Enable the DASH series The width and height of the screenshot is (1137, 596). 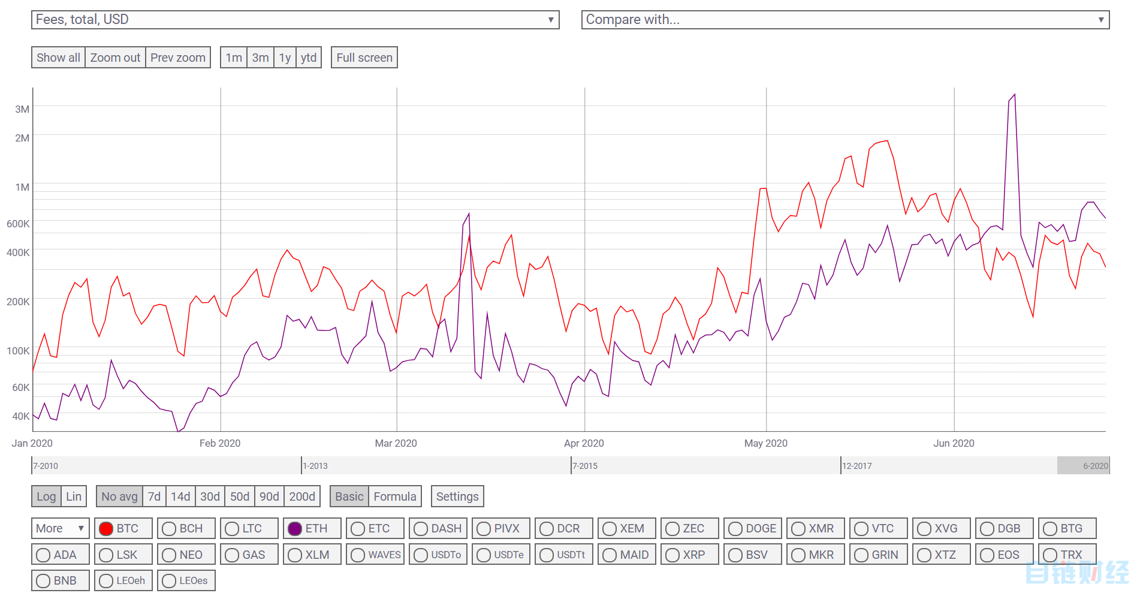pyautogui.click(x=438, y=528)
